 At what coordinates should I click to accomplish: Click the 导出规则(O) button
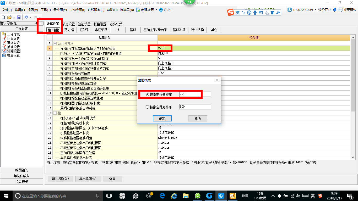coord(88,179)
